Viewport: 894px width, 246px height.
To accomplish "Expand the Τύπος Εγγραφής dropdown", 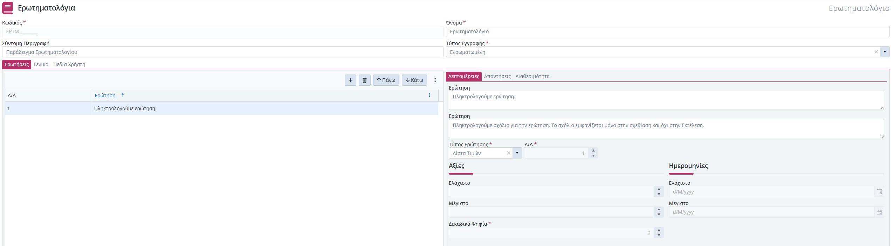I will [x=885, y=52].
